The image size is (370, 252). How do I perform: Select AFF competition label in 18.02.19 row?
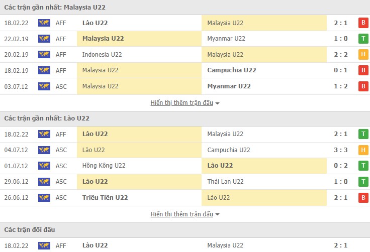pos(61,70)
